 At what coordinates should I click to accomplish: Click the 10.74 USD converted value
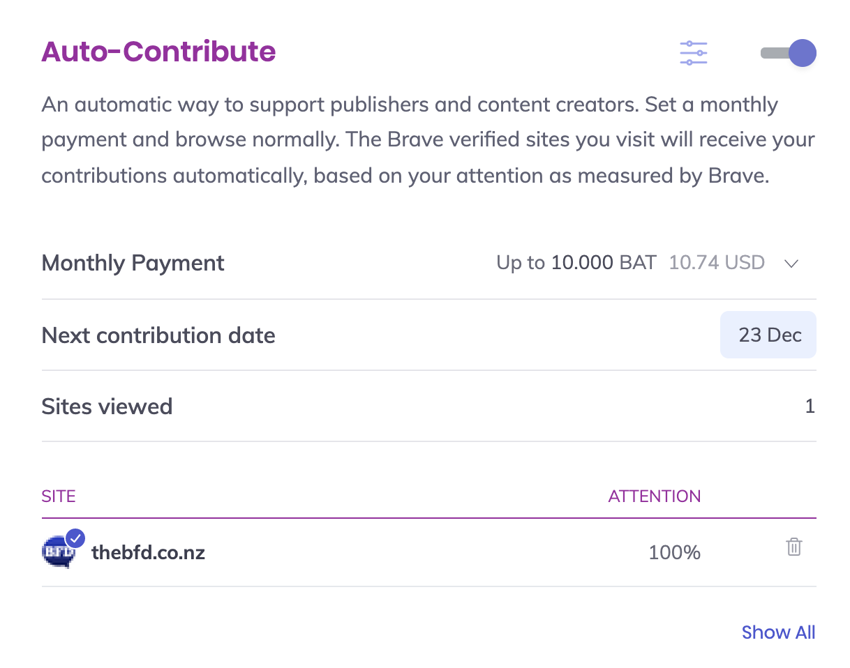tap(717, 263)
